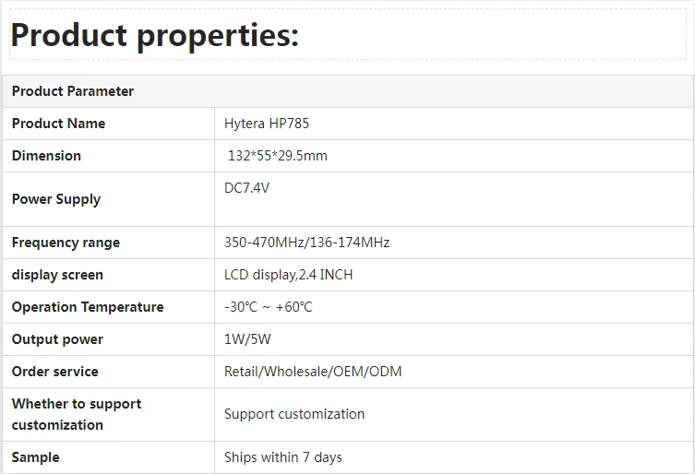
Task: Click the Frequency range label
Action: pos(66,243)
